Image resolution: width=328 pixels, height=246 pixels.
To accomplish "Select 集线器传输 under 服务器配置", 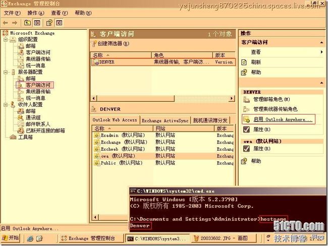I will (x=38, y=92).
